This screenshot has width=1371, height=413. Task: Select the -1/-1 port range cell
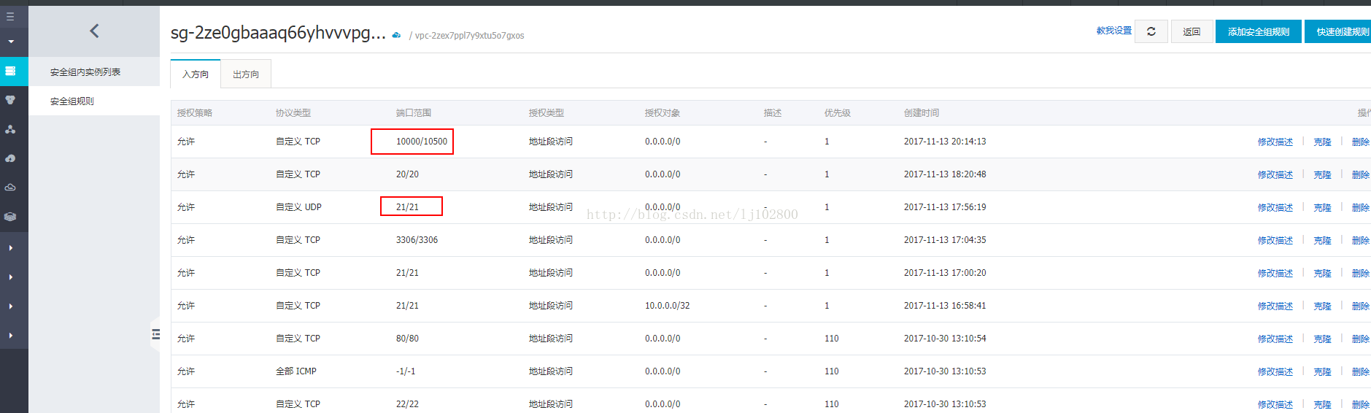pyautogui.click(x=406, y=371)
